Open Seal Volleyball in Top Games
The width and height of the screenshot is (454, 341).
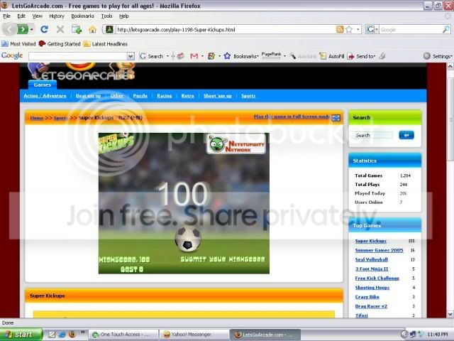click(371, 259)
